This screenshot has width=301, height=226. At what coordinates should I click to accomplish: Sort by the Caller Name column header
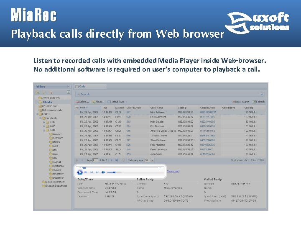click(x=163, y=108)
